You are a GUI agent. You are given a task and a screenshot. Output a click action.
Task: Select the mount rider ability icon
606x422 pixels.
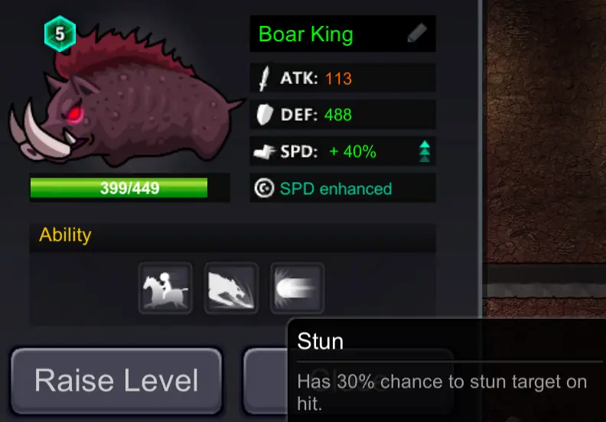pos(165,288)
